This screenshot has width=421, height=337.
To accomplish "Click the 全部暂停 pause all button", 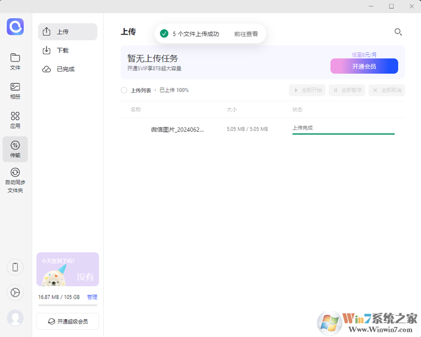I will click(347, 90).
